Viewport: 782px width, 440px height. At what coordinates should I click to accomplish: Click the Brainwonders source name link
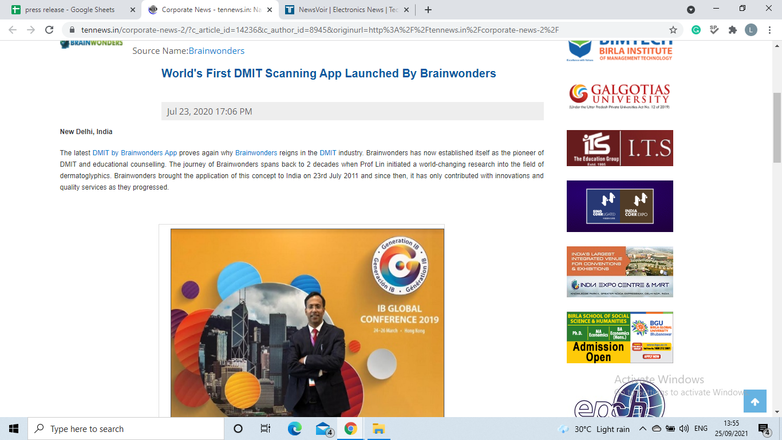click(216, 51)
